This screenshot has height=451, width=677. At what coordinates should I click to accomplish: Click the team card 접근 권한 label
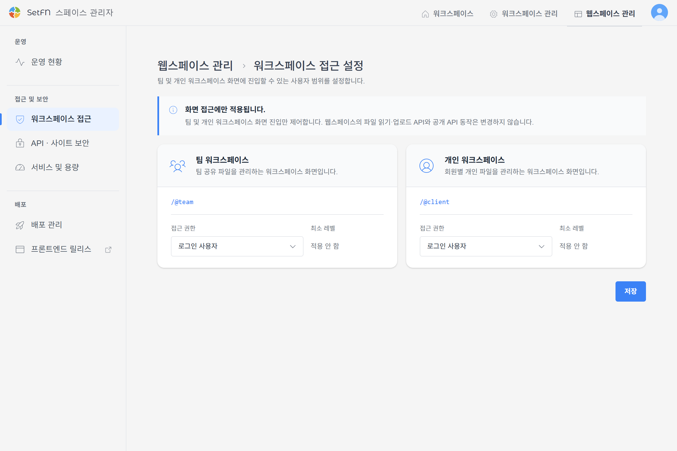[x=183, y=228]
